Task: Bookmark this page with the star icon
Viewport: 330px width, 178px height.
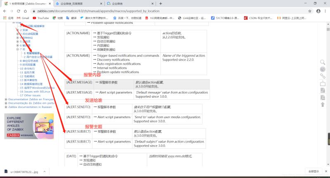Action: tap(310, 11)
